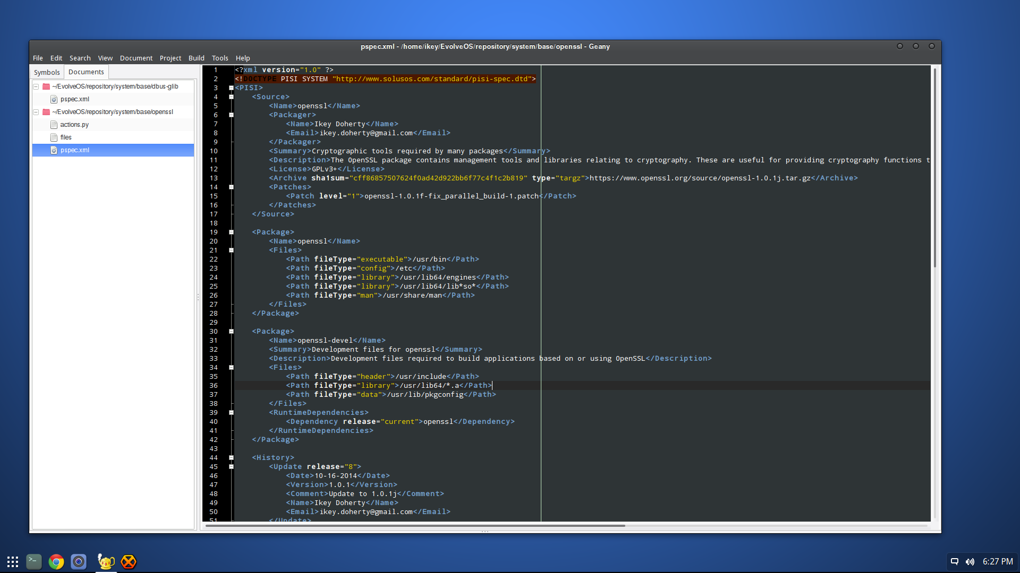Click line number 36 in the margin
Viewport: 1020px width, 573px height.
pos(214,386)
